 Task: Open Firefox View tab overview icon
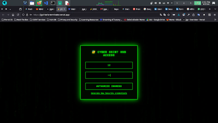point(20,9)
